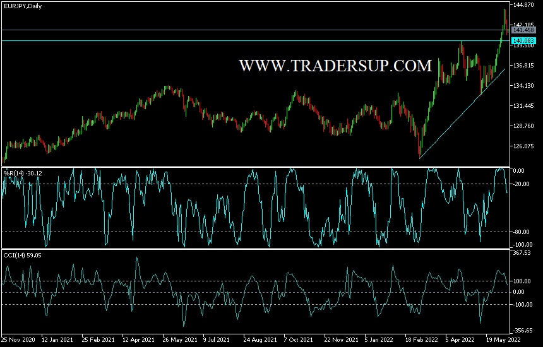Select the 140.083 horizontal line price label

[x=523, y=41]
